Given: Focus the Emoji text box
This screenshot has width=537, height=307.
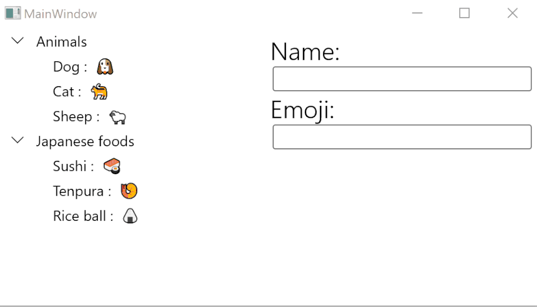Looking at the screenshot, I should coord(402,137).
